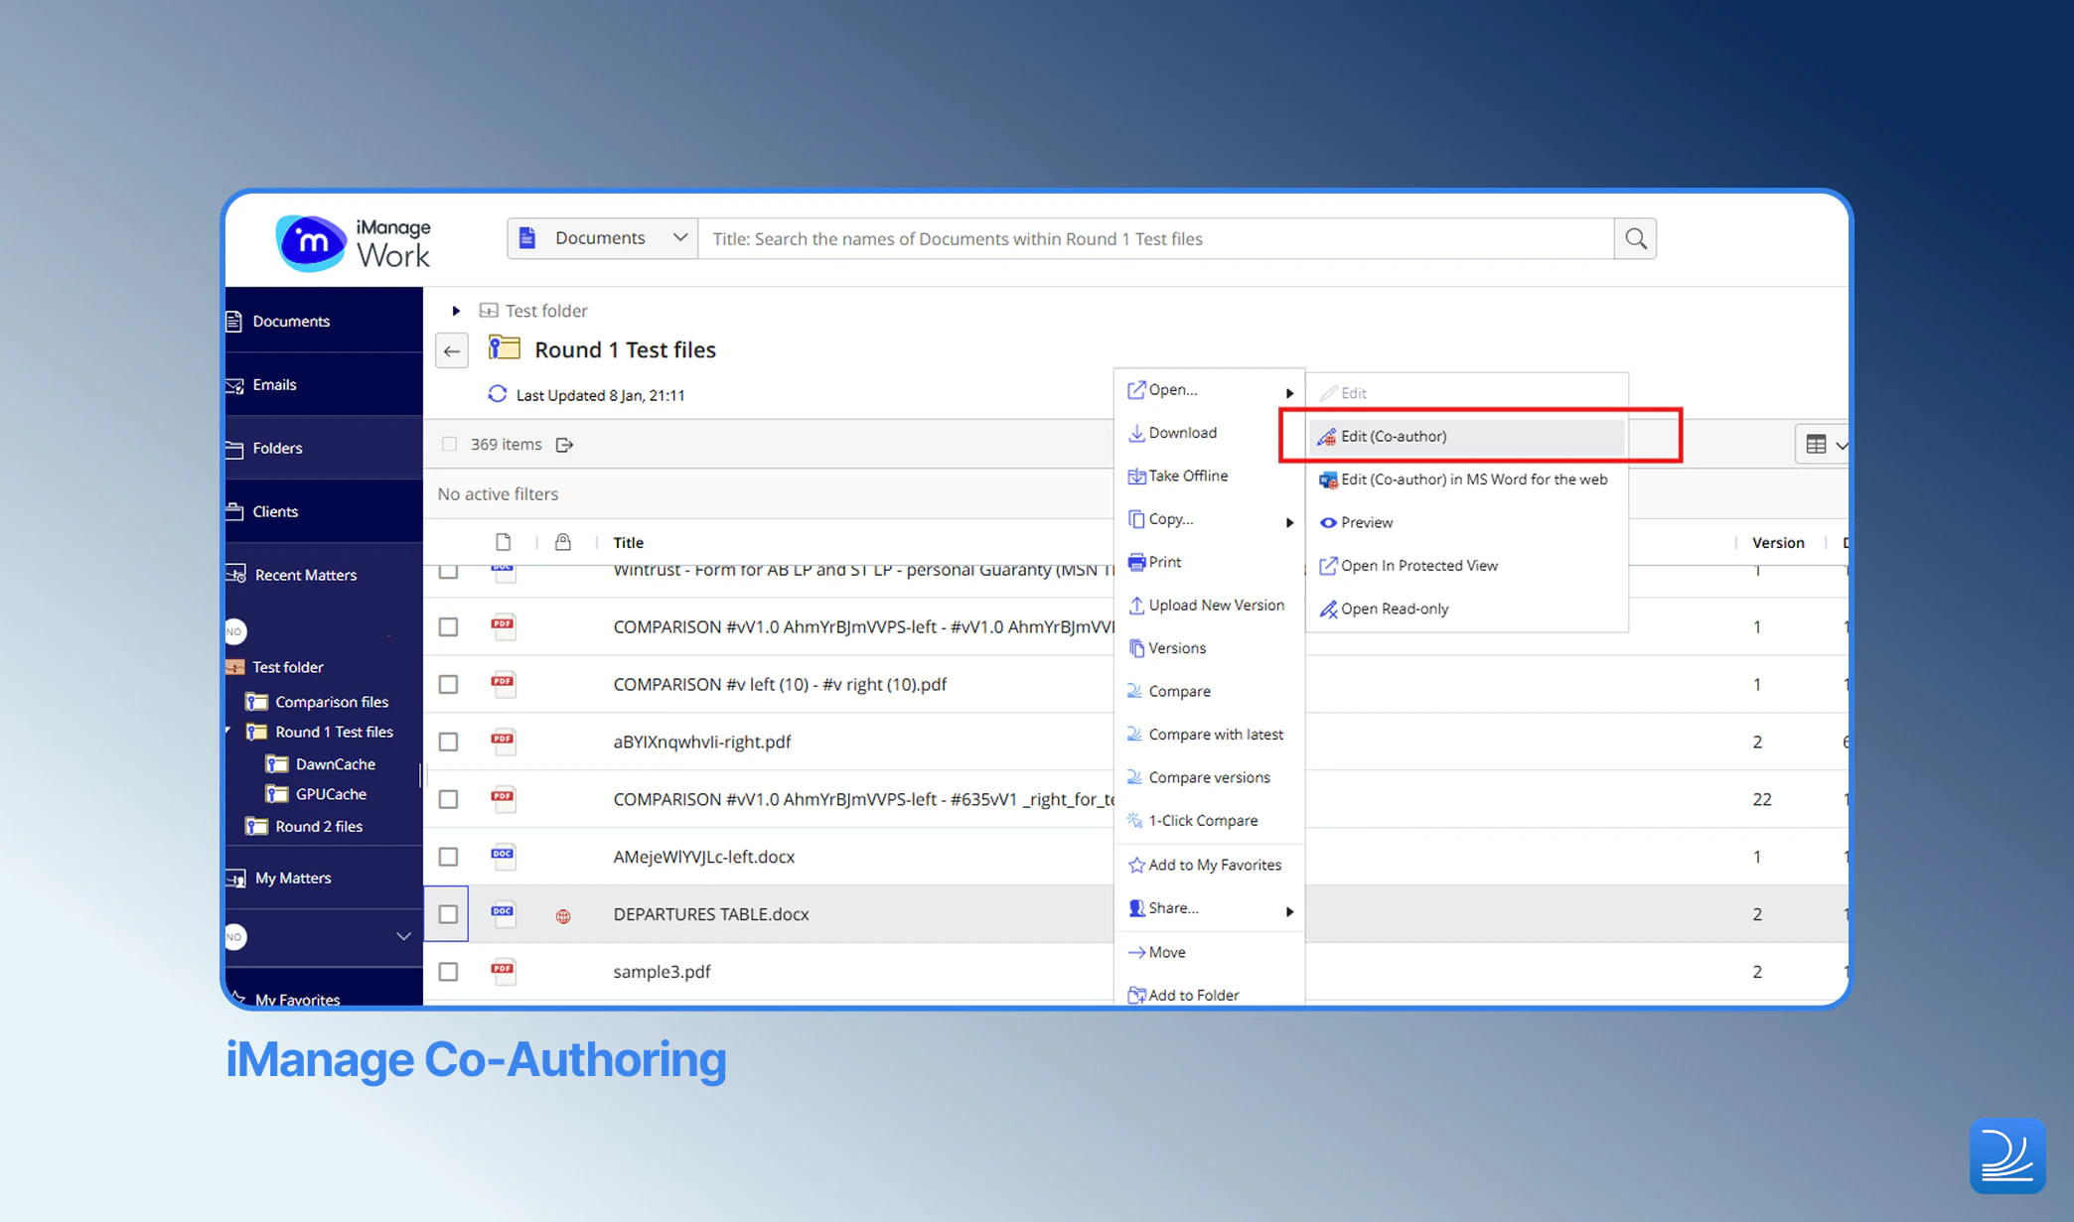Viewport: 2074px width, 1222px height.
Task: Sort by the Title column header
Action: [x=628, y=542]
